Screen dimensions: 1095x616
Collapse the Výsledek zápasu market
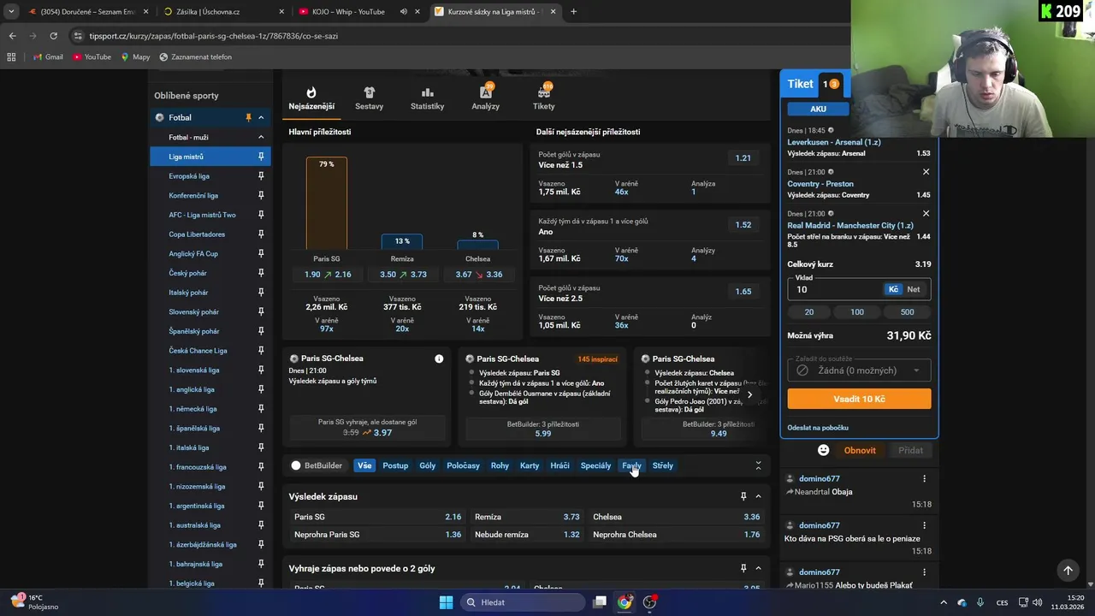tap(758, 496)
